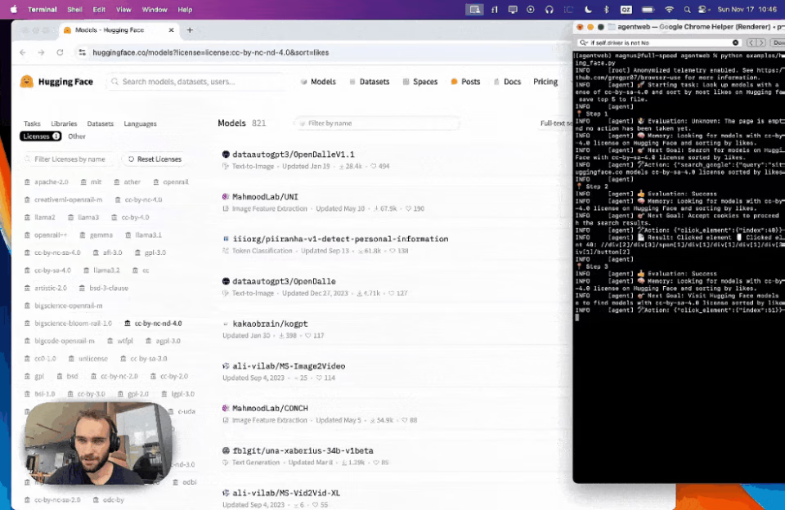This screenshot has width=785, height=510.
Task: Open Spotlight search magnifier in menu bar
Action: coord(687,9)
